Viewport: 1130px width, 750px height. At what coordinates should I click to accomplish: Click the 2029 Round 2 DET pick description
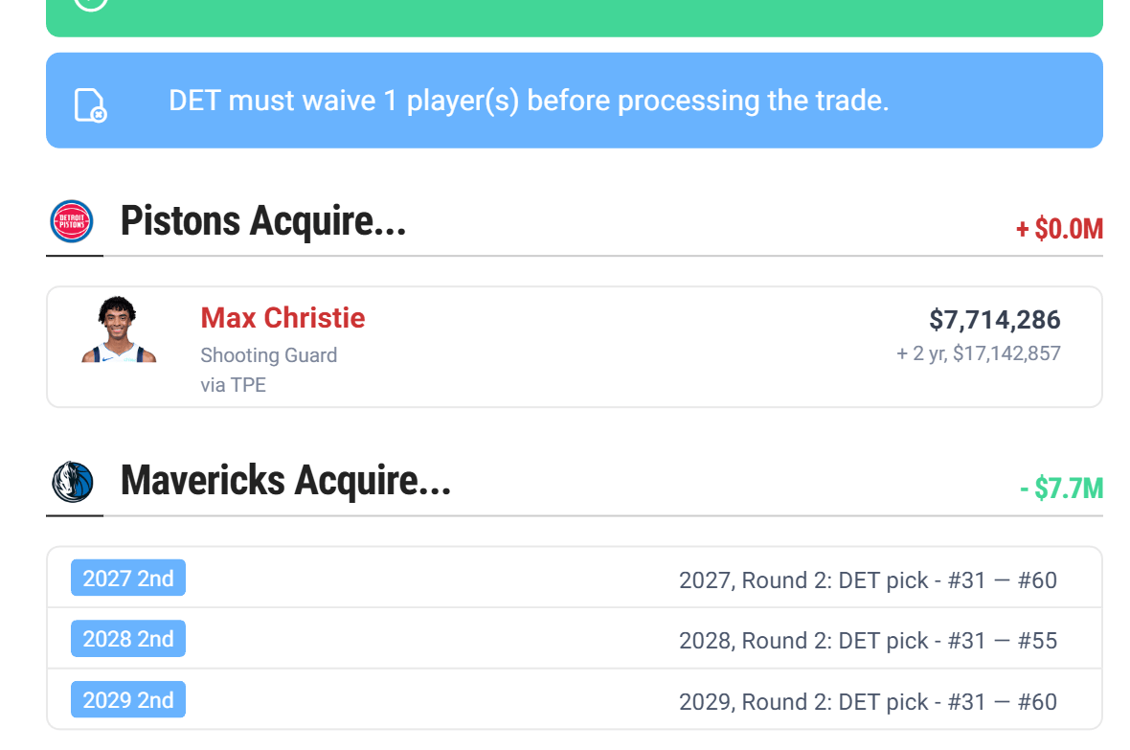(x=868, y=701)
